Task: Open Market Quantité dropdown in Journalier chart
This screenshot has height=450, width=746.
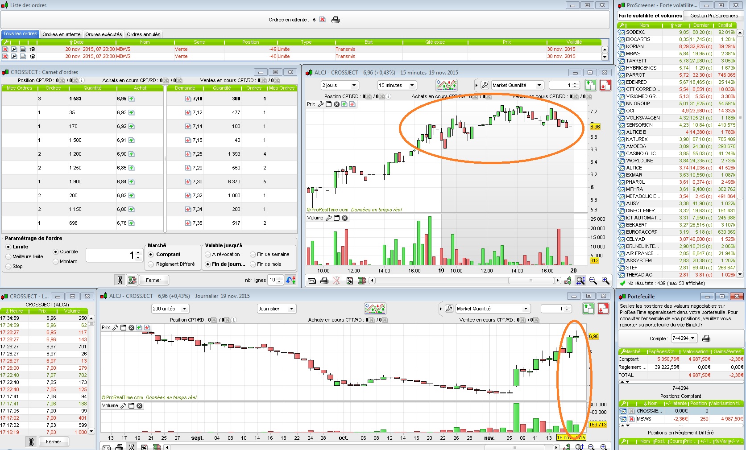Action: pos(493,309)
